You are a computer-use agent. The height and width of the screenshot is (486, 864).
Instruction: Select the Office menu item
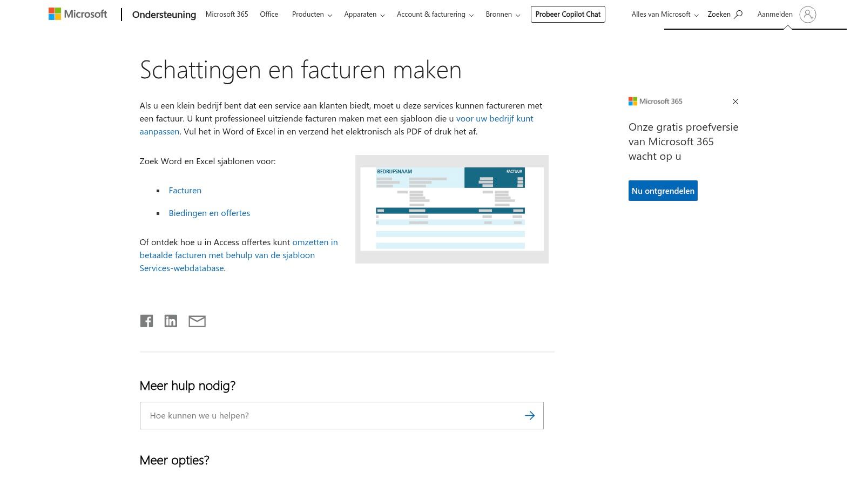[268, 14]
